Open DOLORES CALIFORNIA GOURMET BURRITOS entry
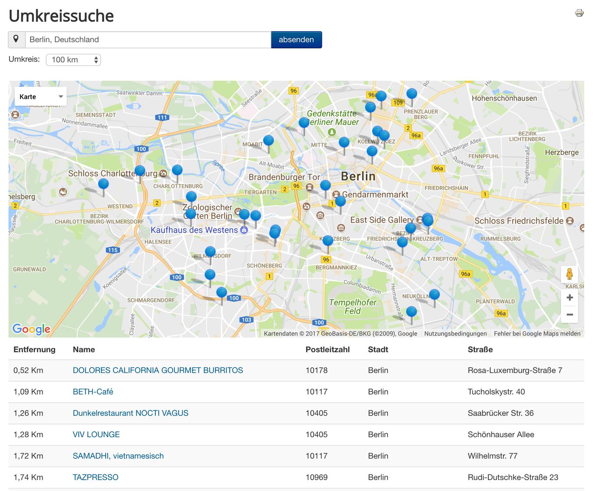The height and width of the screenshot is (491, 594). (x=158, y=370)
